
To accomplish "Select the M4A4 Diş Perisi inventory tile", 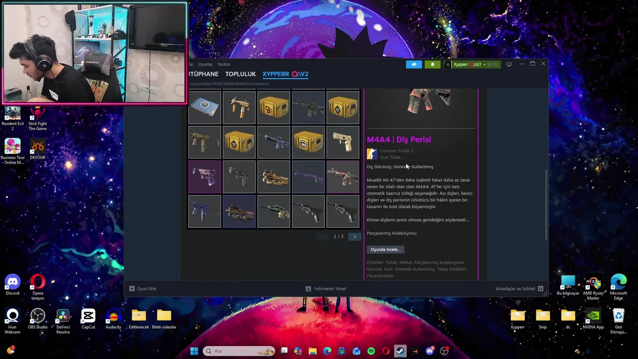I will 343,177.
